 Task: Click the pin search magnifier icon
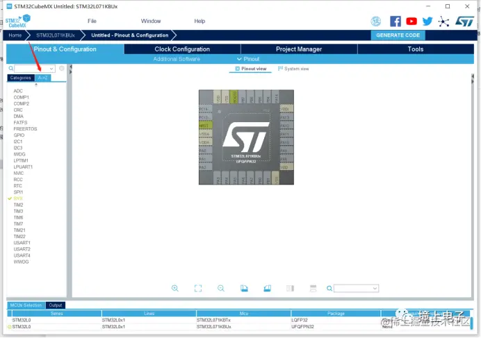tap(329, 288)
